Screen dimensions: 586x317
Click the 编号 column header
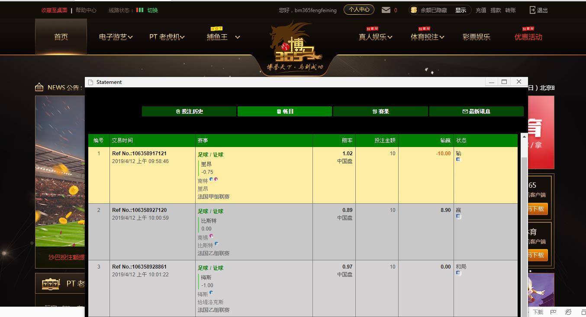coord(99,141)
